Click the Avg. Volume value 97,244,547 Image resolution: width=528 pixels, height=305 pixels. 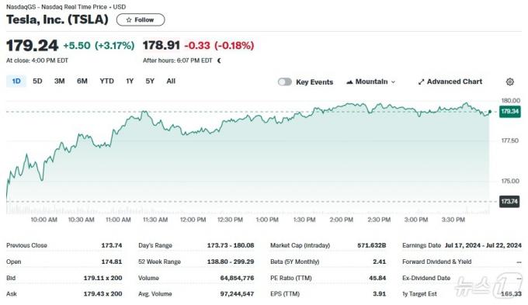point(237,293)
